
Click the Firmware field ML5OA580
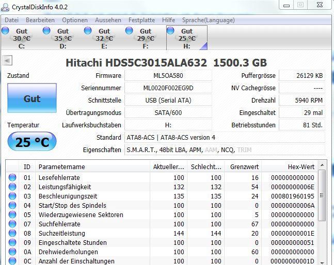pyautogui.click(x=168, y=75)
